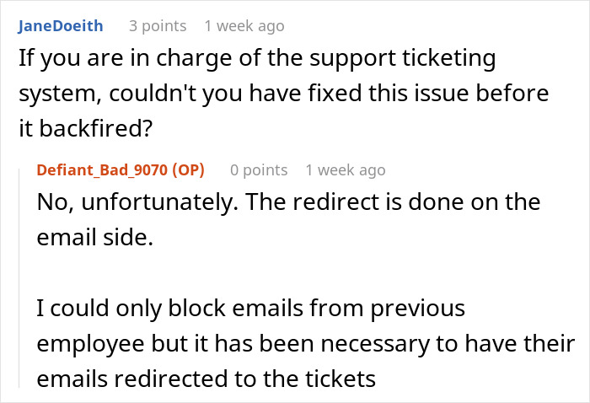Click the word "backfired?" in JaneDoeith's comment
The height and width of the screenshot is (403, 590).
click(96, 128)
